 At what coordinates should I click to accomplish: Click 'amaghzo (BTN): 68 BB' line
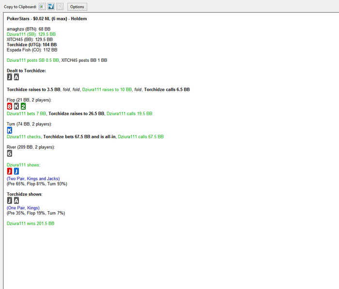(29, 29)
